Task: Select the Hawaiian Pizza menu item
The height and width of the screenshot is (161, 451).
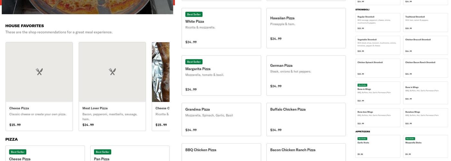Action: coord(306,28)
